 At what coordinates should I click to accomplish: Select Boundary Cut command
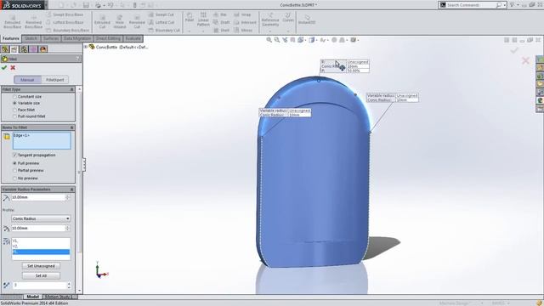click(x=164, y=31)
